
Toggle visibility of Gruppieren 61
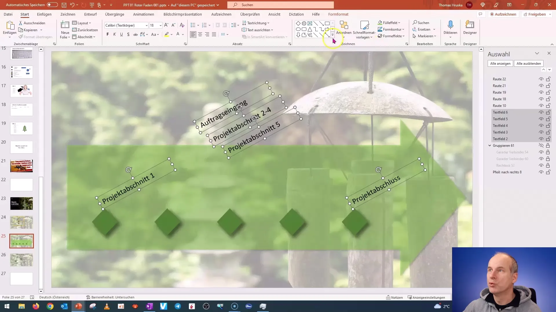coord(541,146)
